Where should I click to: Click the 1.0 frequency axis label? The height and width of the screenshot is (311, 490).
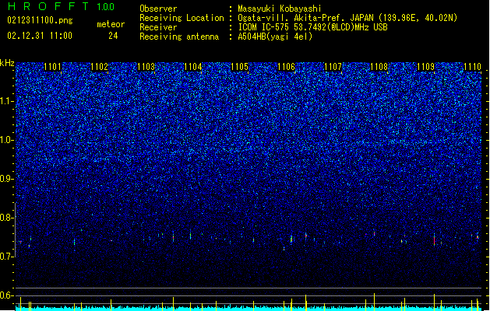(7, 140)
